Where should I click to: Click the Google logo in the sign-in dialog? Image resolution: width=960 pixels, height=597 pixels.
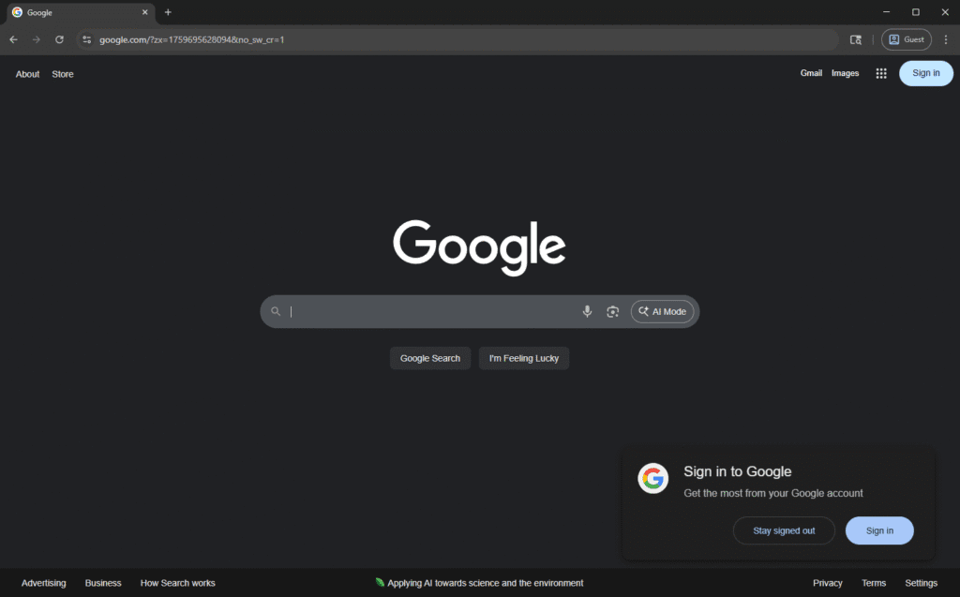652,478
